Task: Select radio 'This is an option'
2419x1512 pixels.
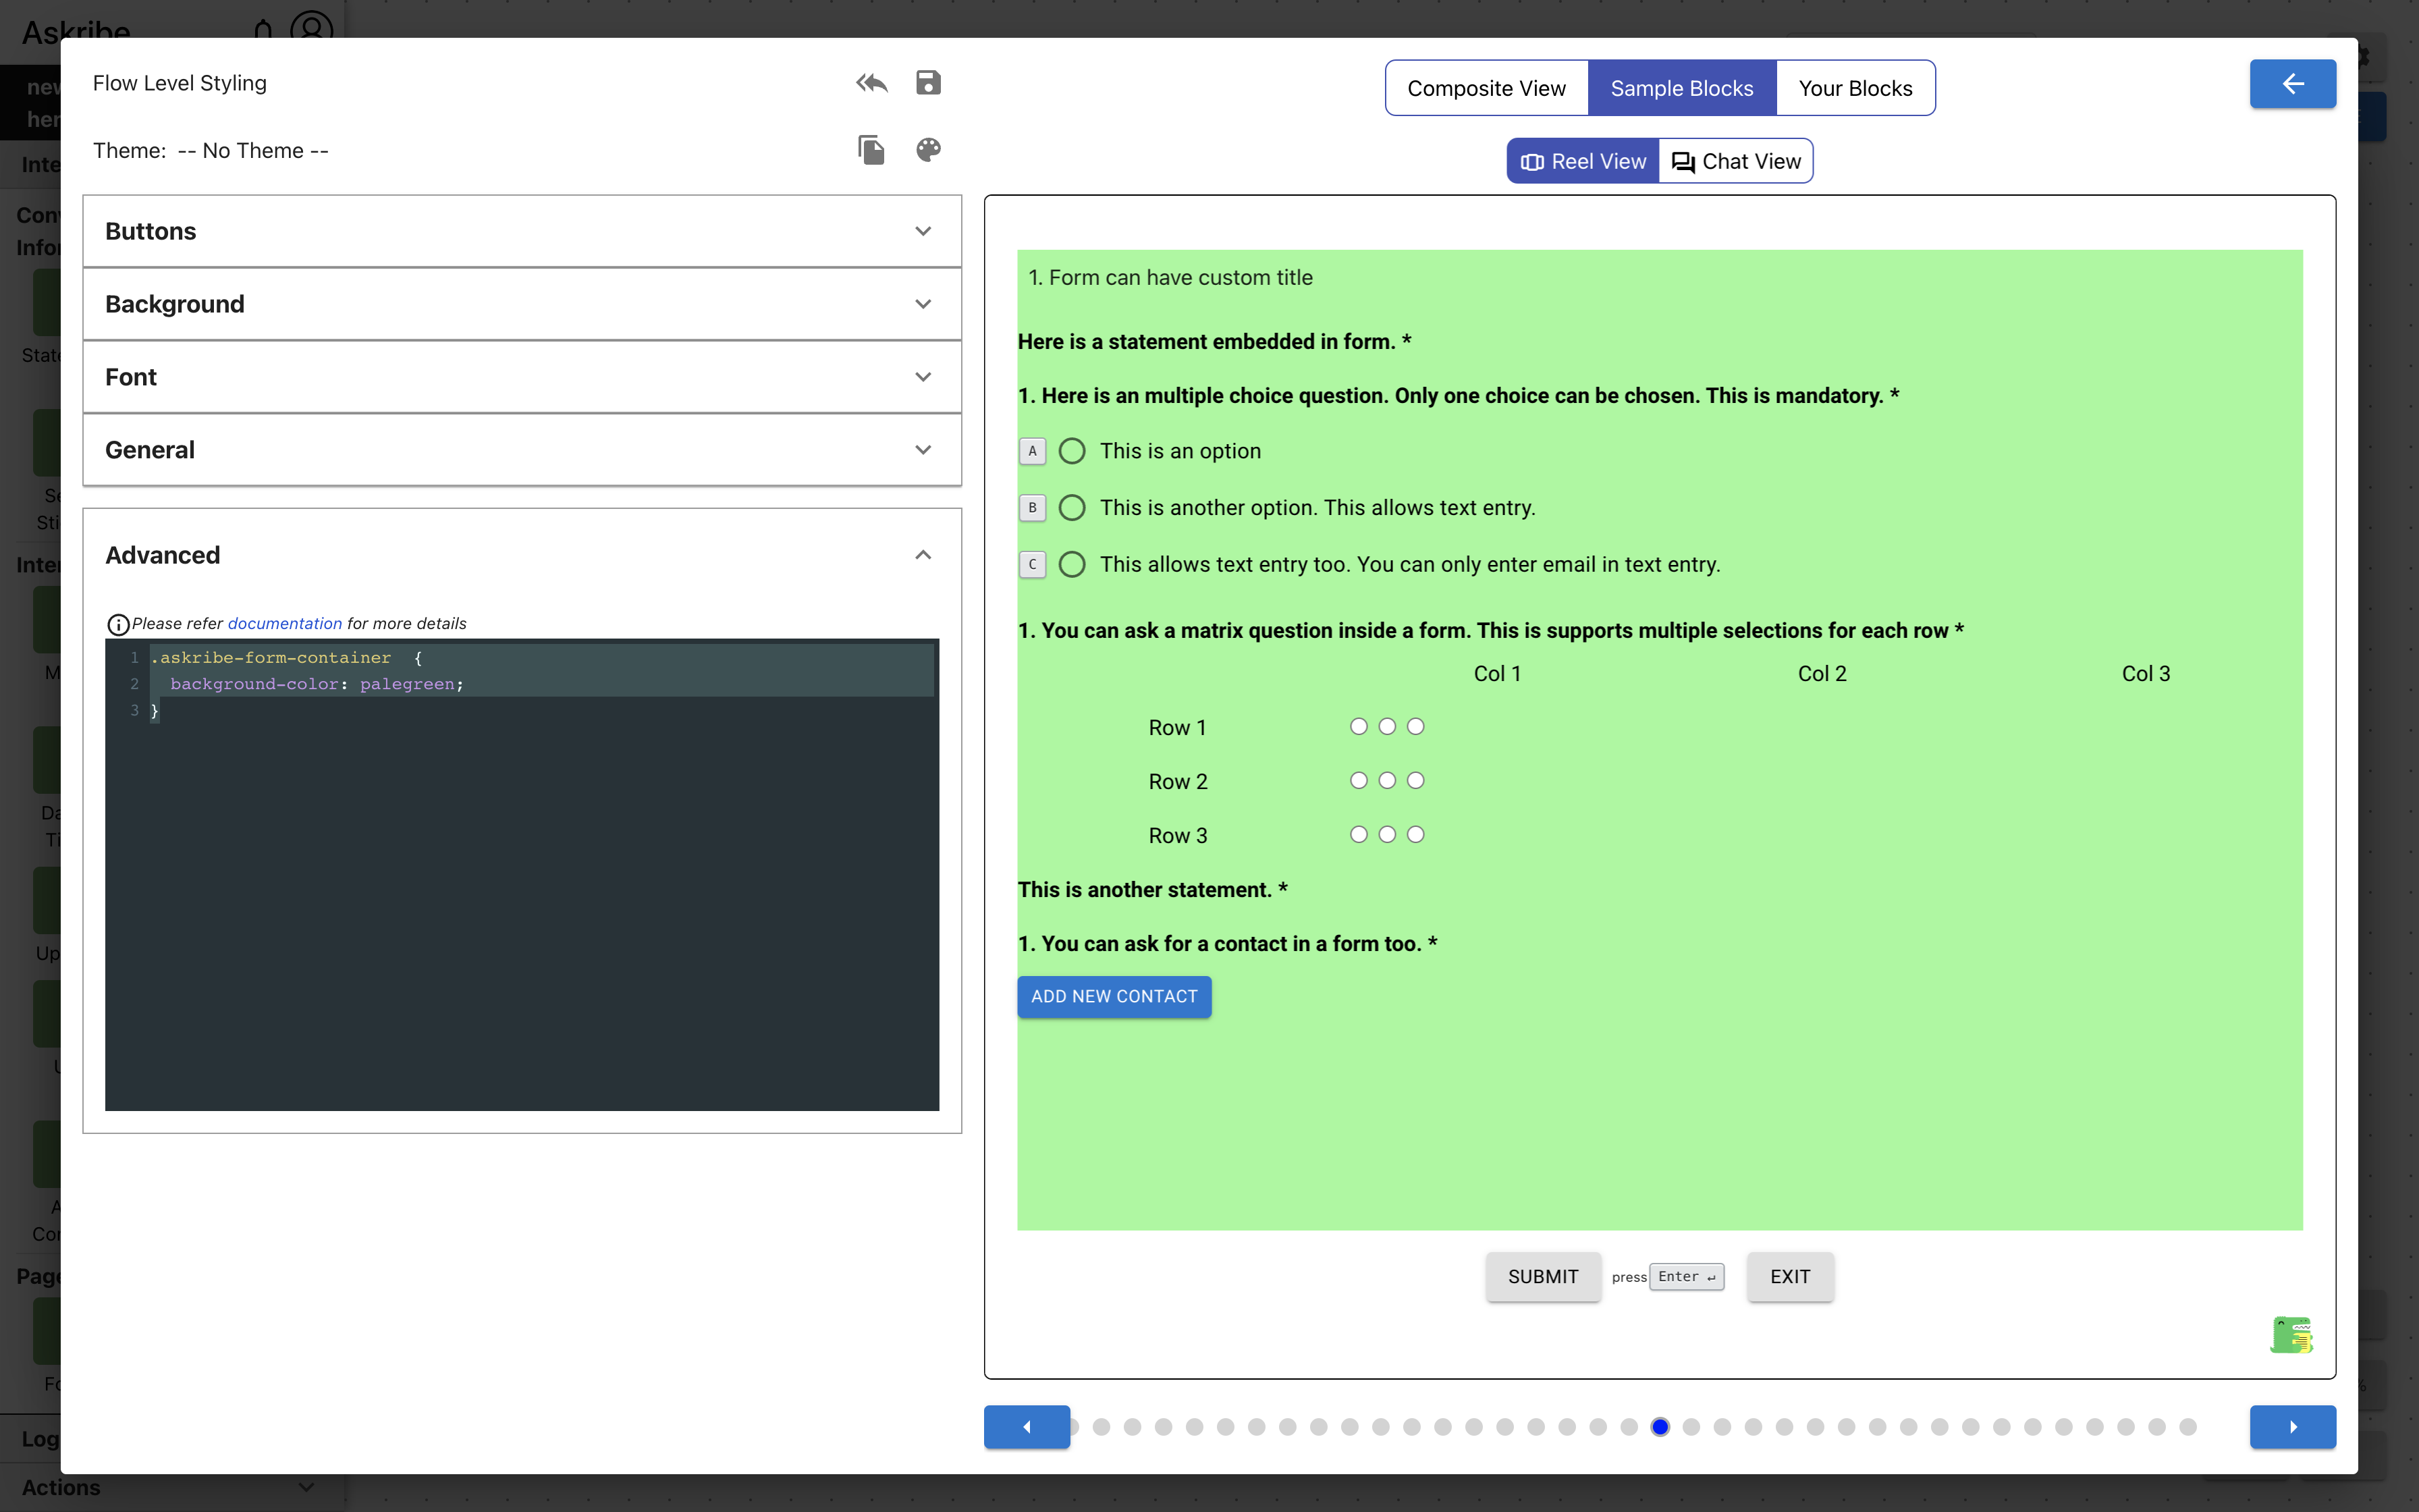Action: pos(1072,451)
